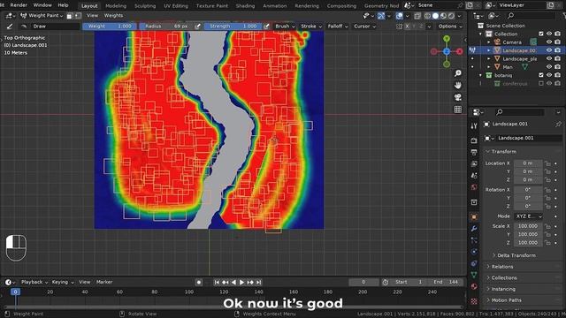Viewport: 566px width, 318px height.
Task: Open the Brush settings dropdown
Action: [285, 26]
